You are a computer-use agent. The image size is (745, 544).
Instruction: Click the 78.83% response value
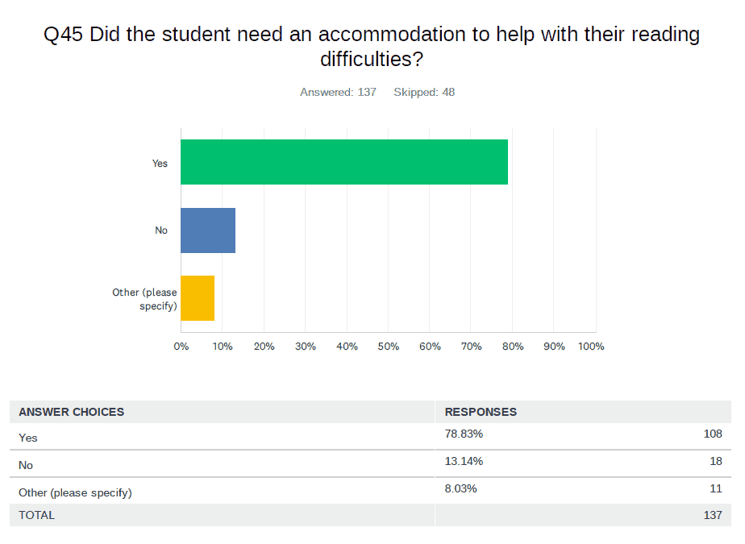(464, 434)
